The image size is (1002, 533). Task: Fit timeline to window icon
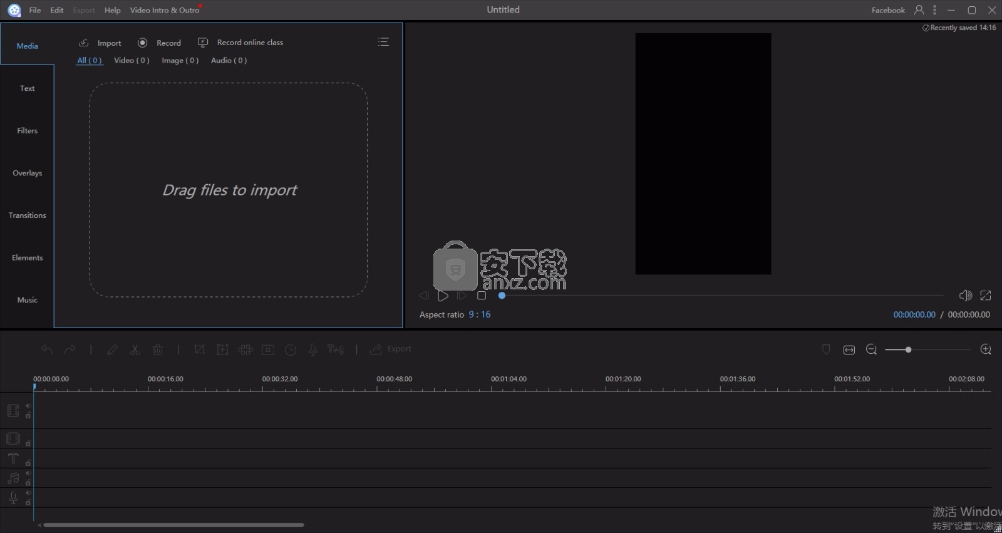(x=849, y=349)
